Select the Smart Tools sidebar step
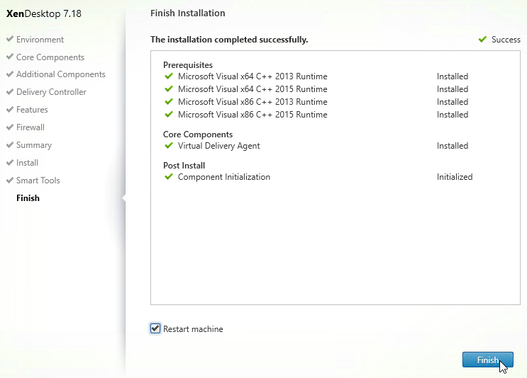 point(38,181)
